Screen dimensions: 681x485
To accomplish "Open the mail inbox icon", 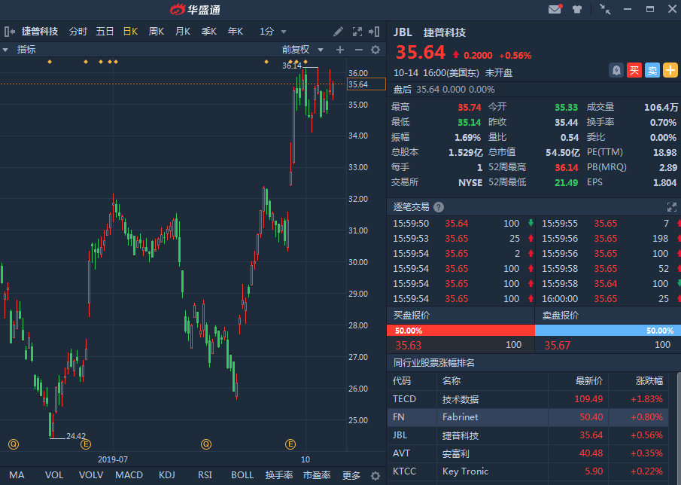I will [x=555, y=9].
